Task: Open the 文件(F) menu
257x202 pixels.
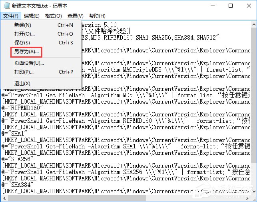Action: pos(11,16)
